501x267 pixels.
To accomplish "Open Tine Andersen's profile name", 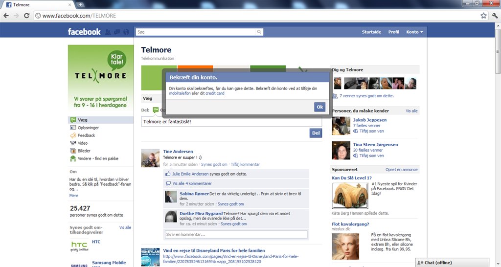I will (x=178, y=152).
